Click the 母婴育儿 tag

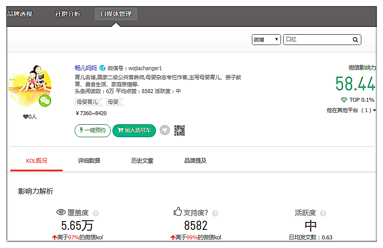click(87, 102)
